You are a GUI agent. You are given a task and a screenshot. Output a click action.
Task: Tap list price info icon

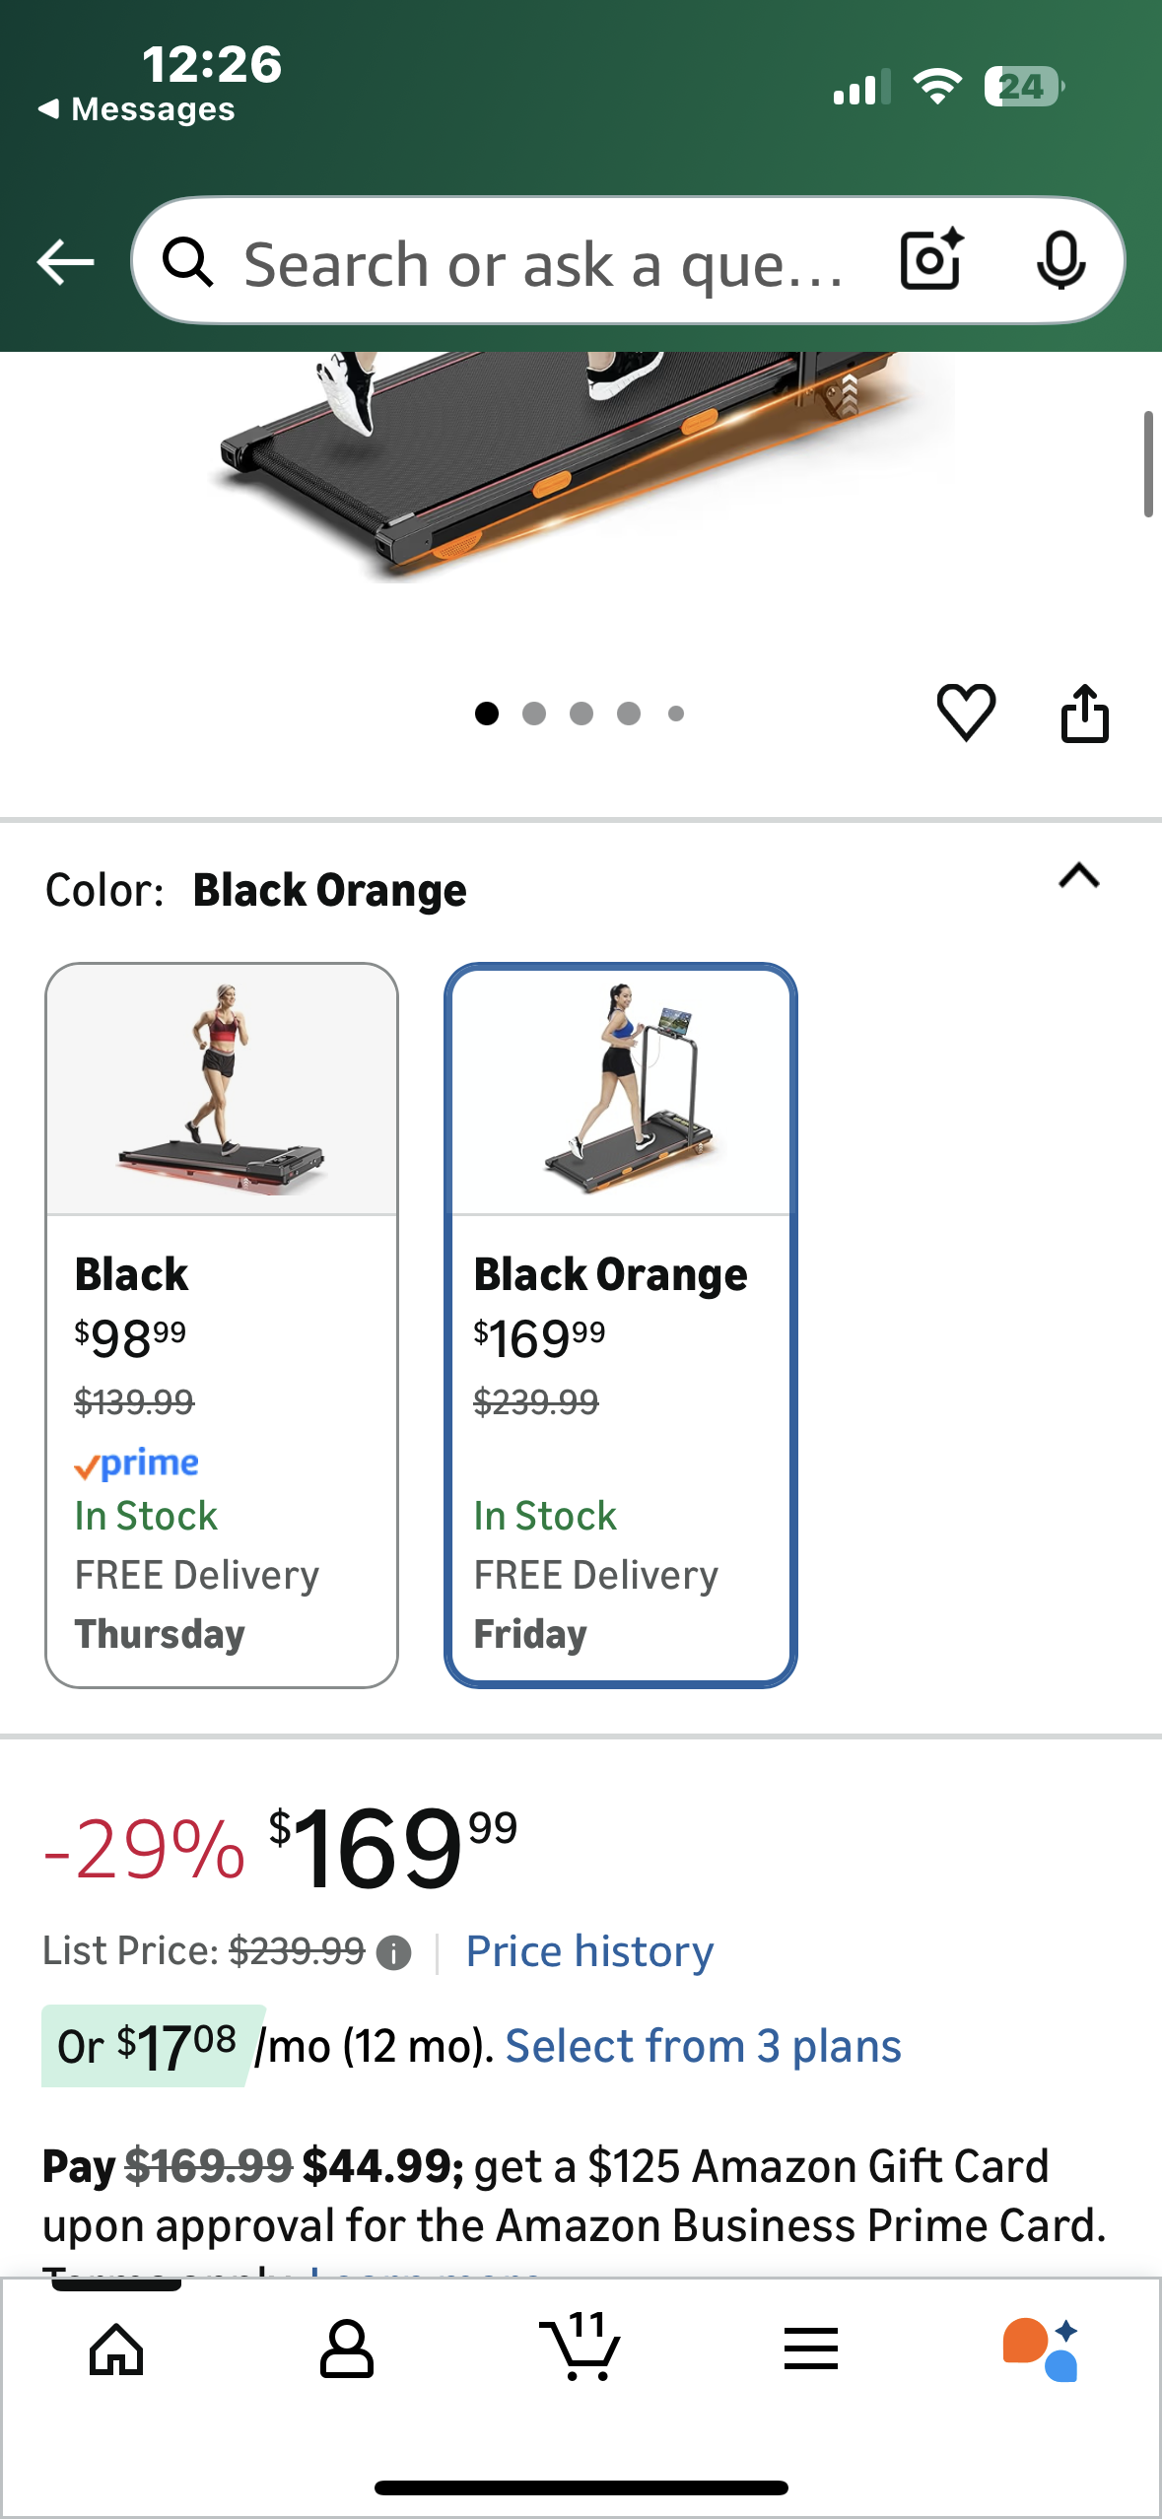pyautogui.click(x=394, y=1952)
